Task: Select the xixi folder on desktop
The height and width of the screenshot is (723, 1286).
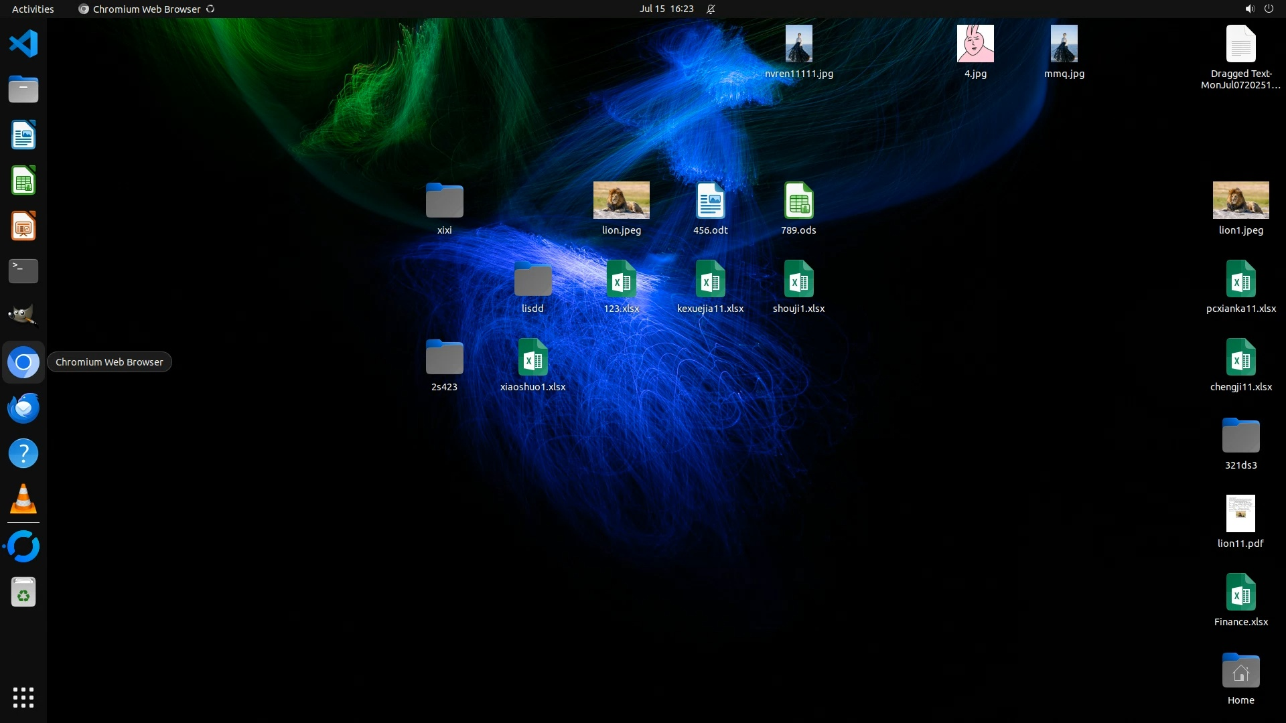Action: click(444, 201)
